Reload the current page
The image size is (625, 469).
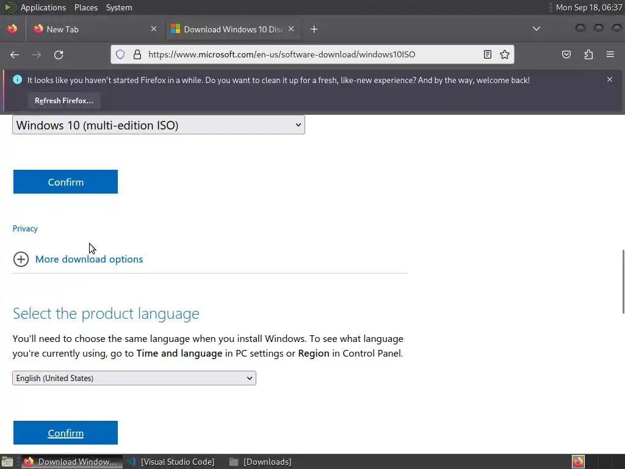(x=59, y=54)
